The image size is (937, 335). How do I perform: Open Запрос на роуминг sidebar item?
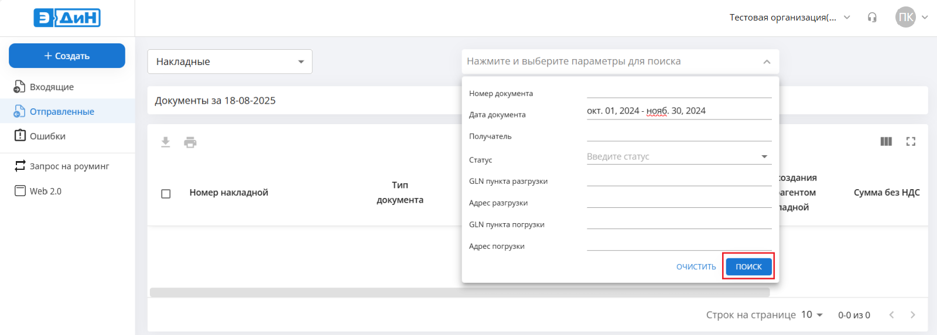[x=69, y=166]
